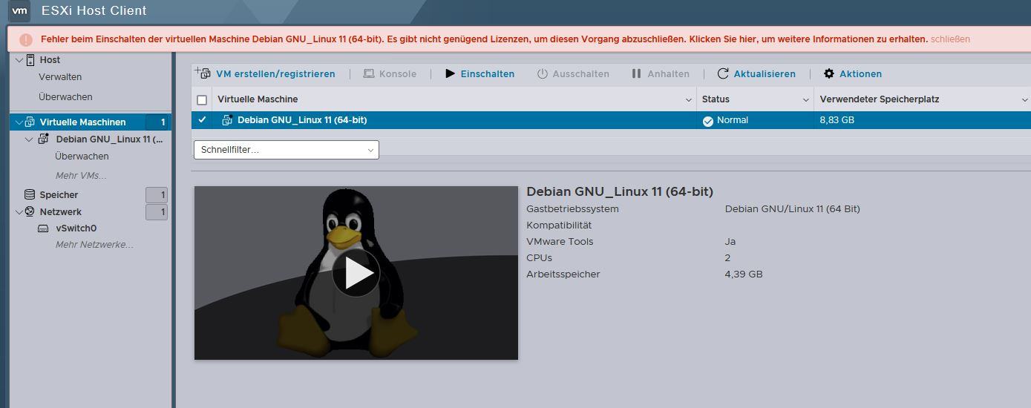Click the Netzwerk globe icon
Viewport: 1031px width, 408px height.
(30, 212)
